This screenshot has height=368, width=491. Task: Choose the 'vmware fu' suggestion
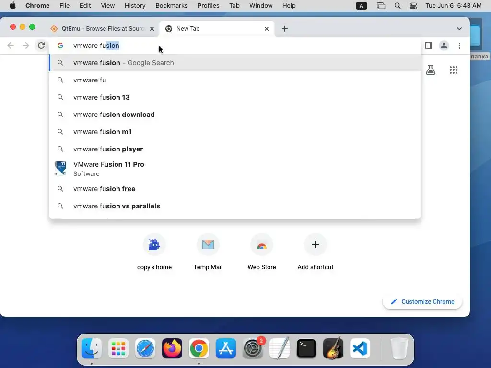[235, 80]
